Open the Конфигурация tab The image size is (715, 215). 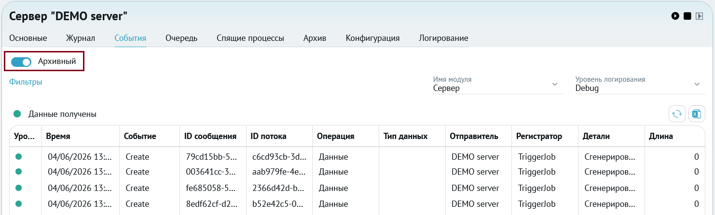(372, 38)
